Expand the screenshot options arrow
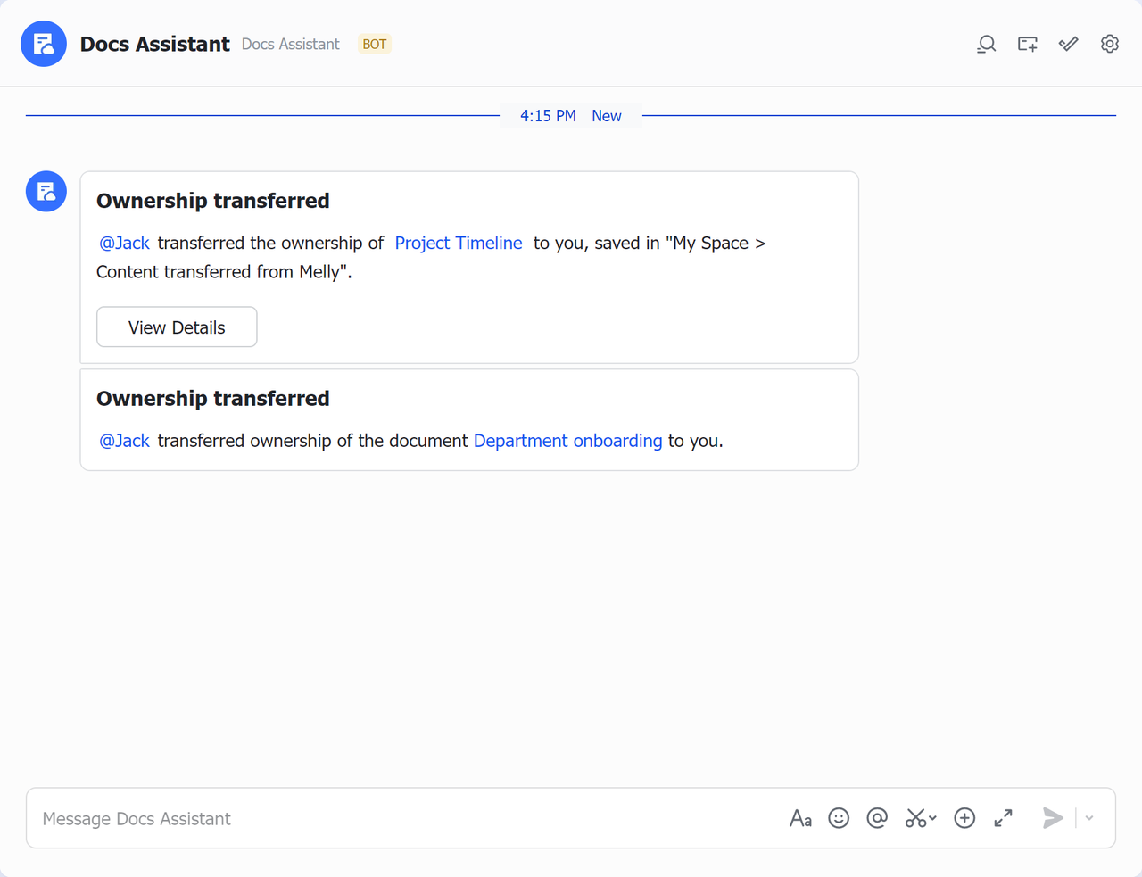The height and width of the screenshot is (877, 1142). (932, 818)
